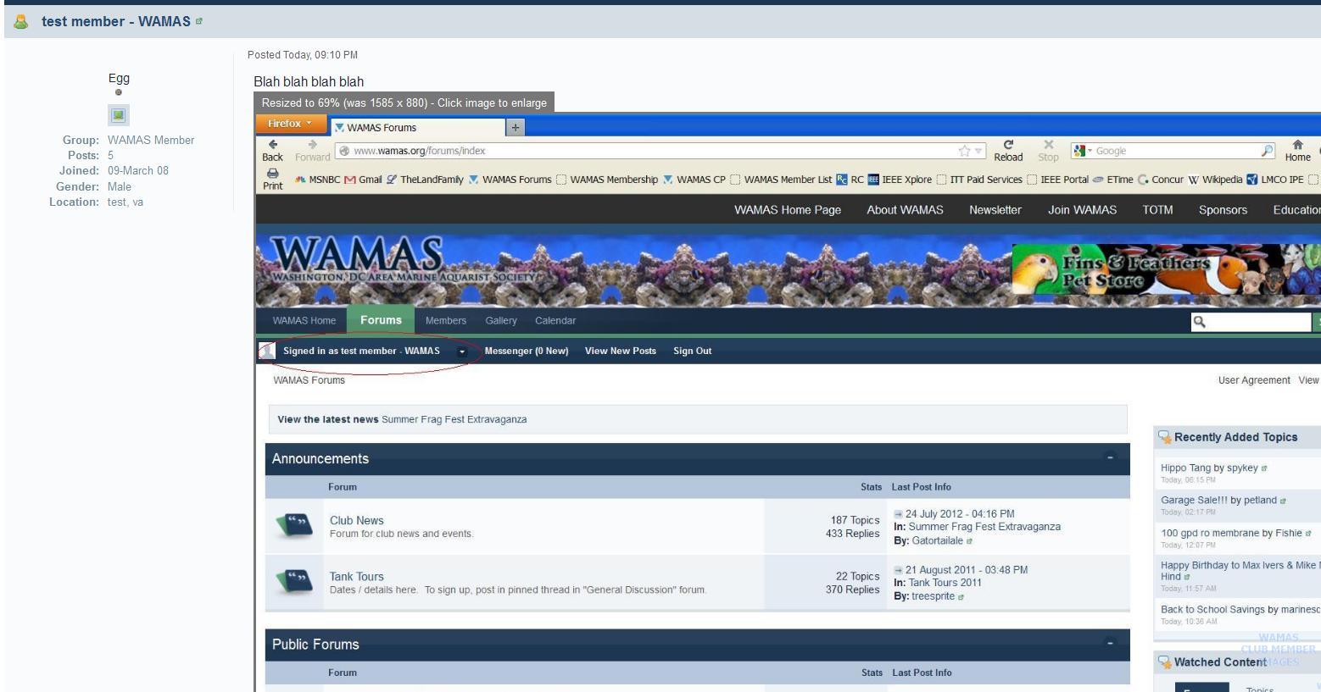1321x692 pixels.
Task: Open a new browser tab with plus button
Action: point(516,128)
